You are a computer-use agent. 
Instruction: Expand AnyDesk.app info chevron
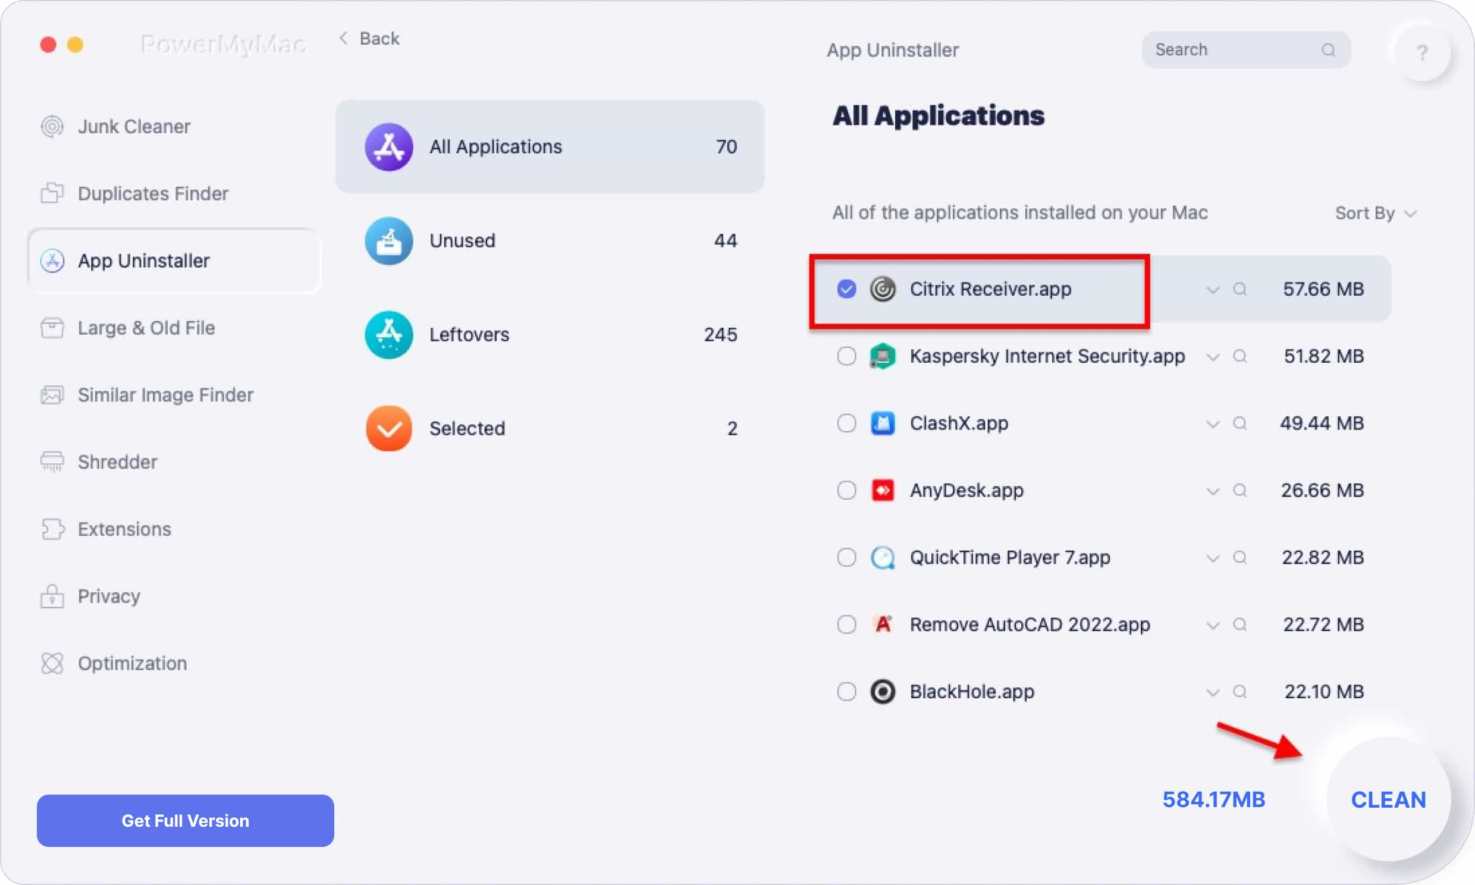pyautogui.click(x=1210, y=490)
